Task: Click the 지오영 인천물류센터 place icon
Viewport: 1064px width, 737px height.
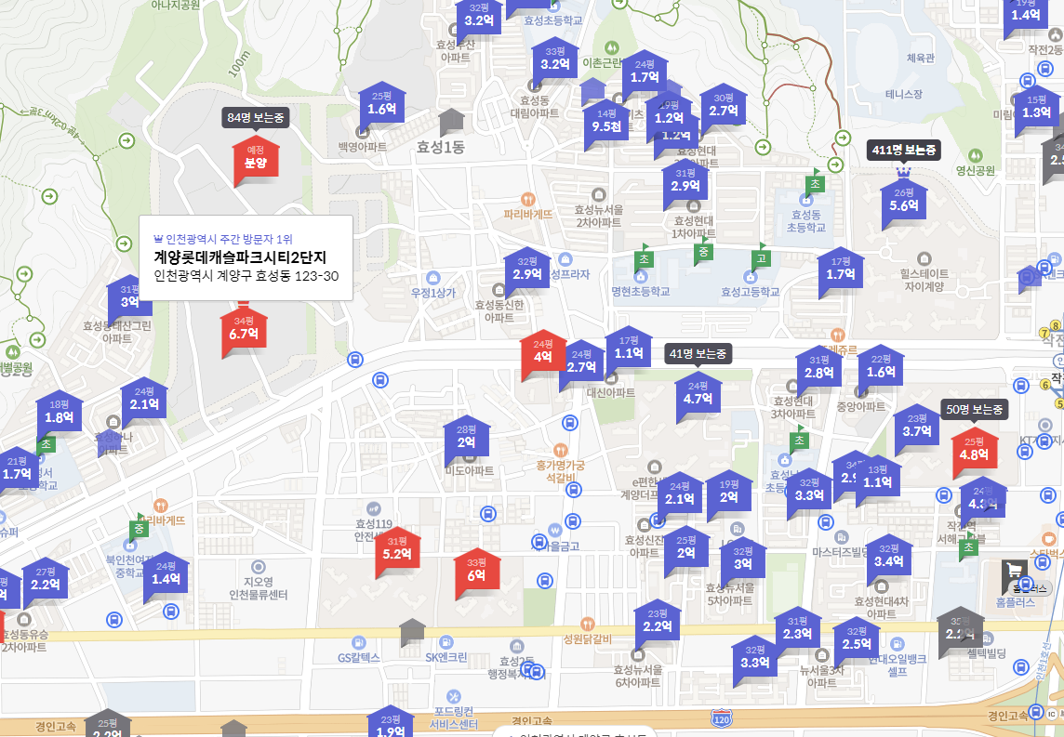Action: coord(259,566)
